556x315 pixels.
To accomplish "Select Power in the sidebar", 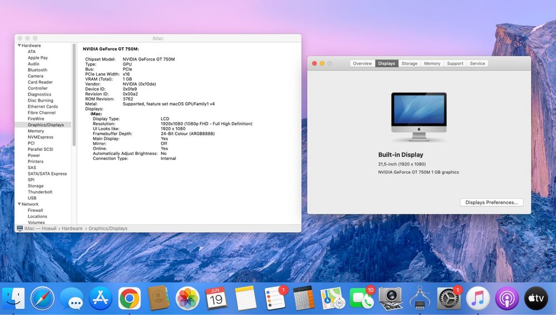I will pos(34,155).
